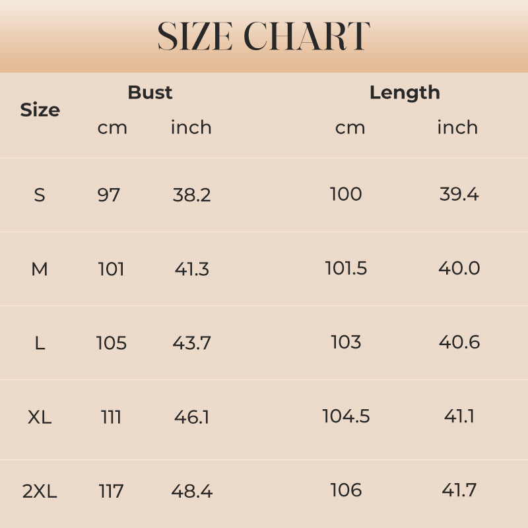Select the L size row label
This screenshot has height=528, width=528.
click(40, 343)
